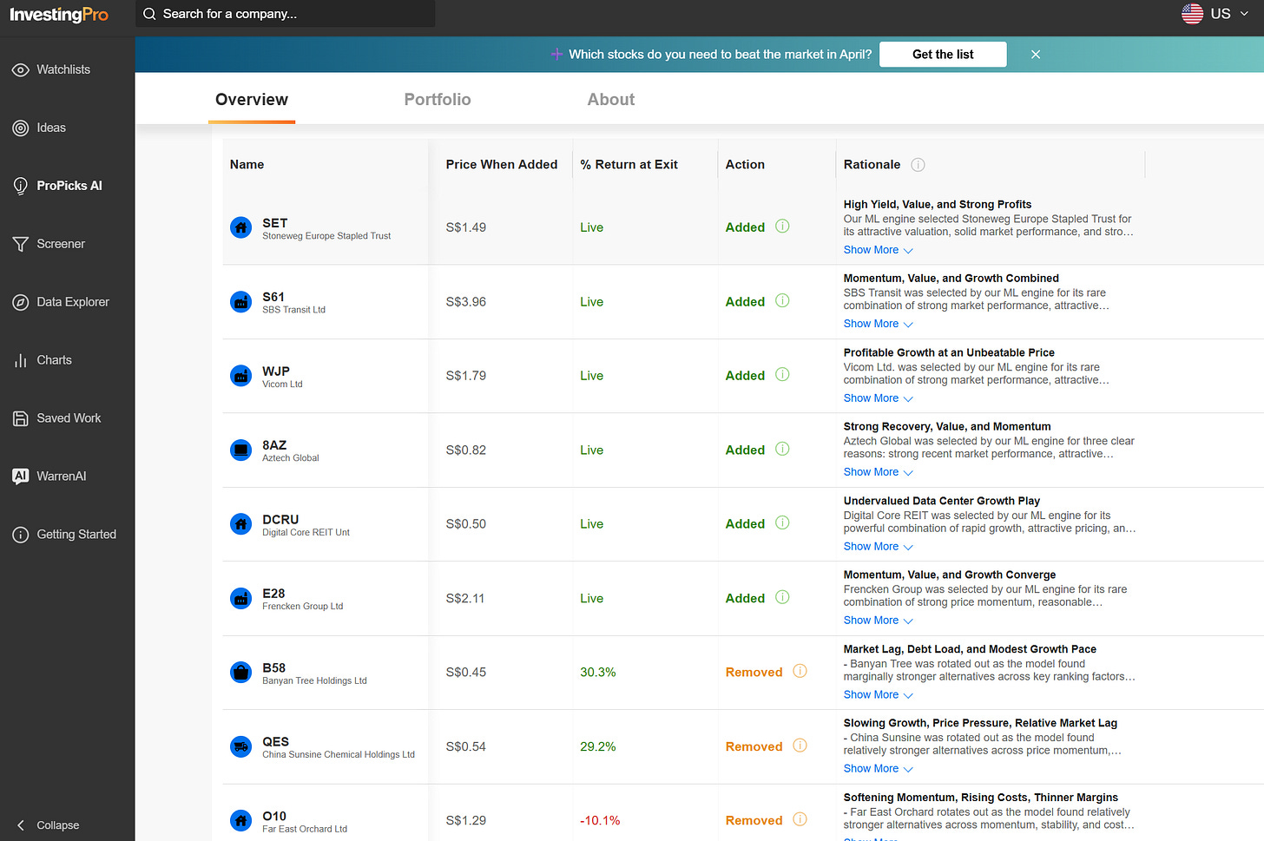Viewport: 1264px width, 841px height.
Task: Click the B58 stock sector icon
Action: (240, 673)
